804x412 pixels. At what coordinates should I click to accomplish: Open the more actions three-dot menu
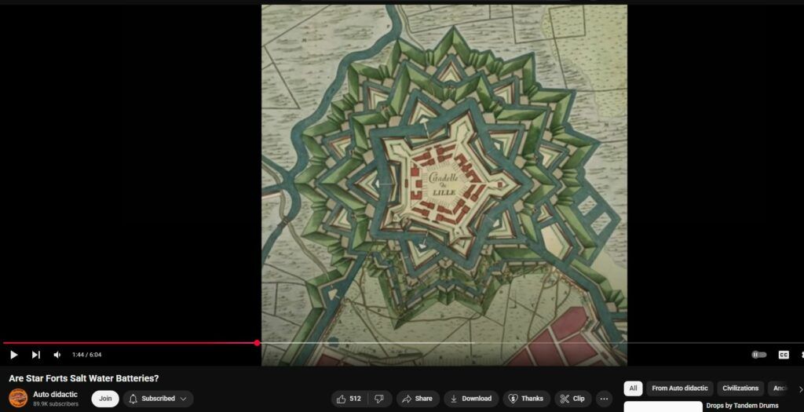pyautogui.click(x=603, y=399)
